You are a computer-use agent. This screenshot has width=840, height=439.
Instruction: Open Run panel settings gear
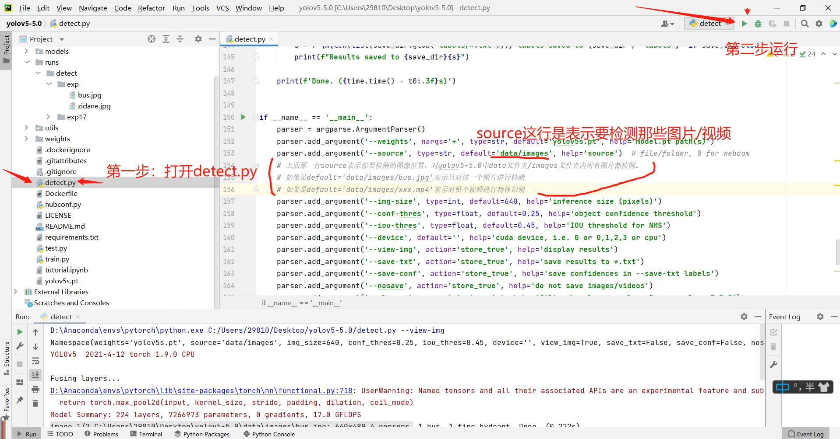click(x=744, y=317)
